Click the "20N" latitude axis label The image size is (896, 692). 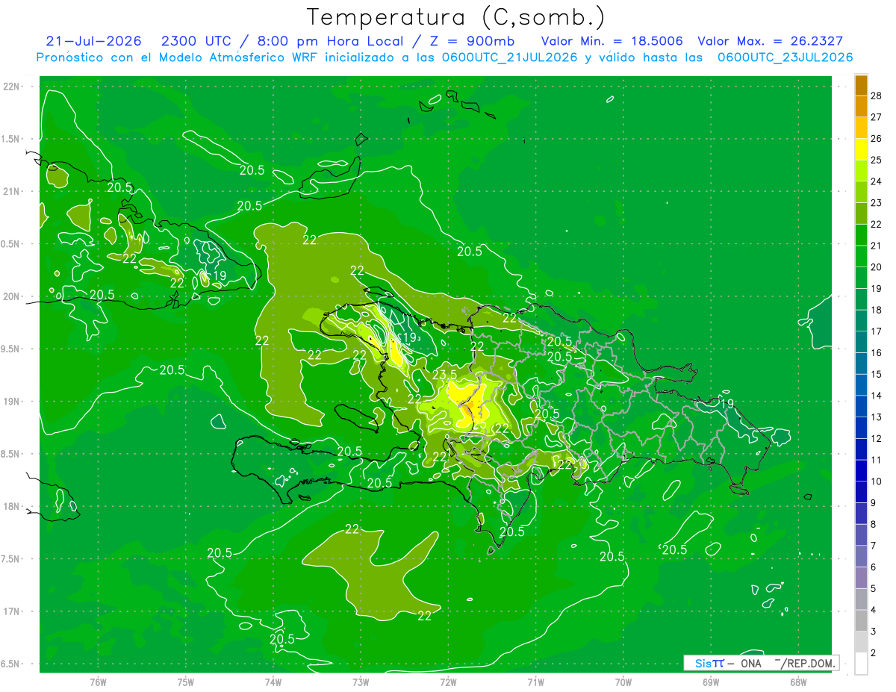tap(10, 296)
